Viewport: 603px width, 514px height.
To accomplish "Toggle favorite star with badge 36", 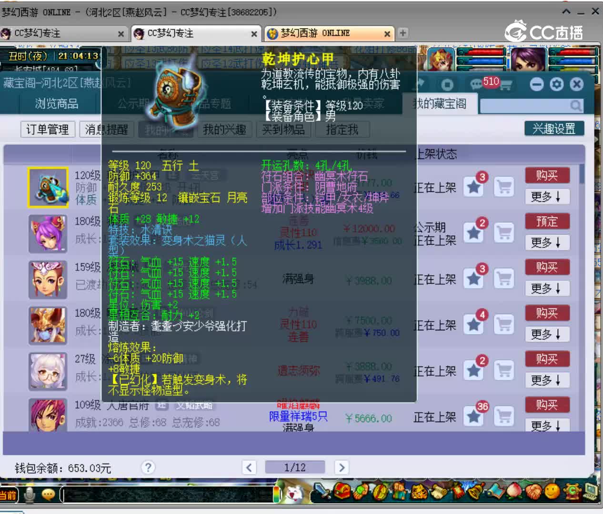I will click(474, 416).
